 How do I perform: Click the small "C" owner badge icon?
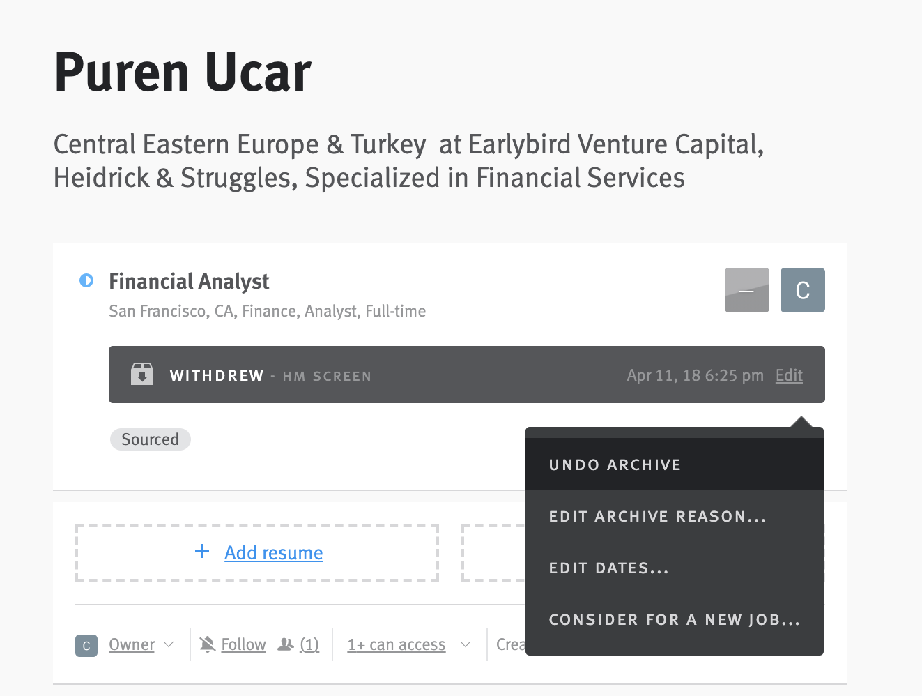(86, 646)
